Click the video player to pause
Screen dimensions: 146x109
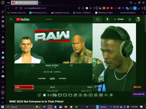pyautogui.click(x=75, y=57)
